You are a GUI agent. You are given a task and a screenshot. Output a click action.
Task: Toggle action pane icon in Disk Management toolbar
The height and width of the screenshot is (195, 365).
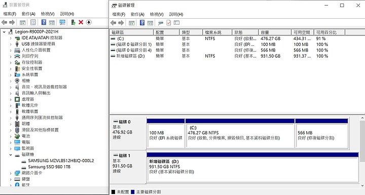151,23
